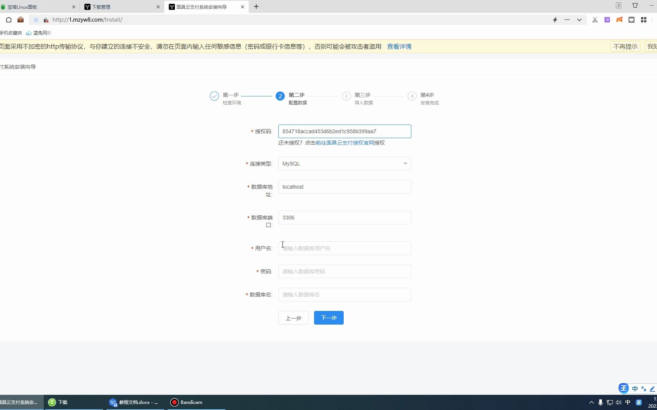Click the 不再提示 button
657x410 pixels.
tap(625, 47)
